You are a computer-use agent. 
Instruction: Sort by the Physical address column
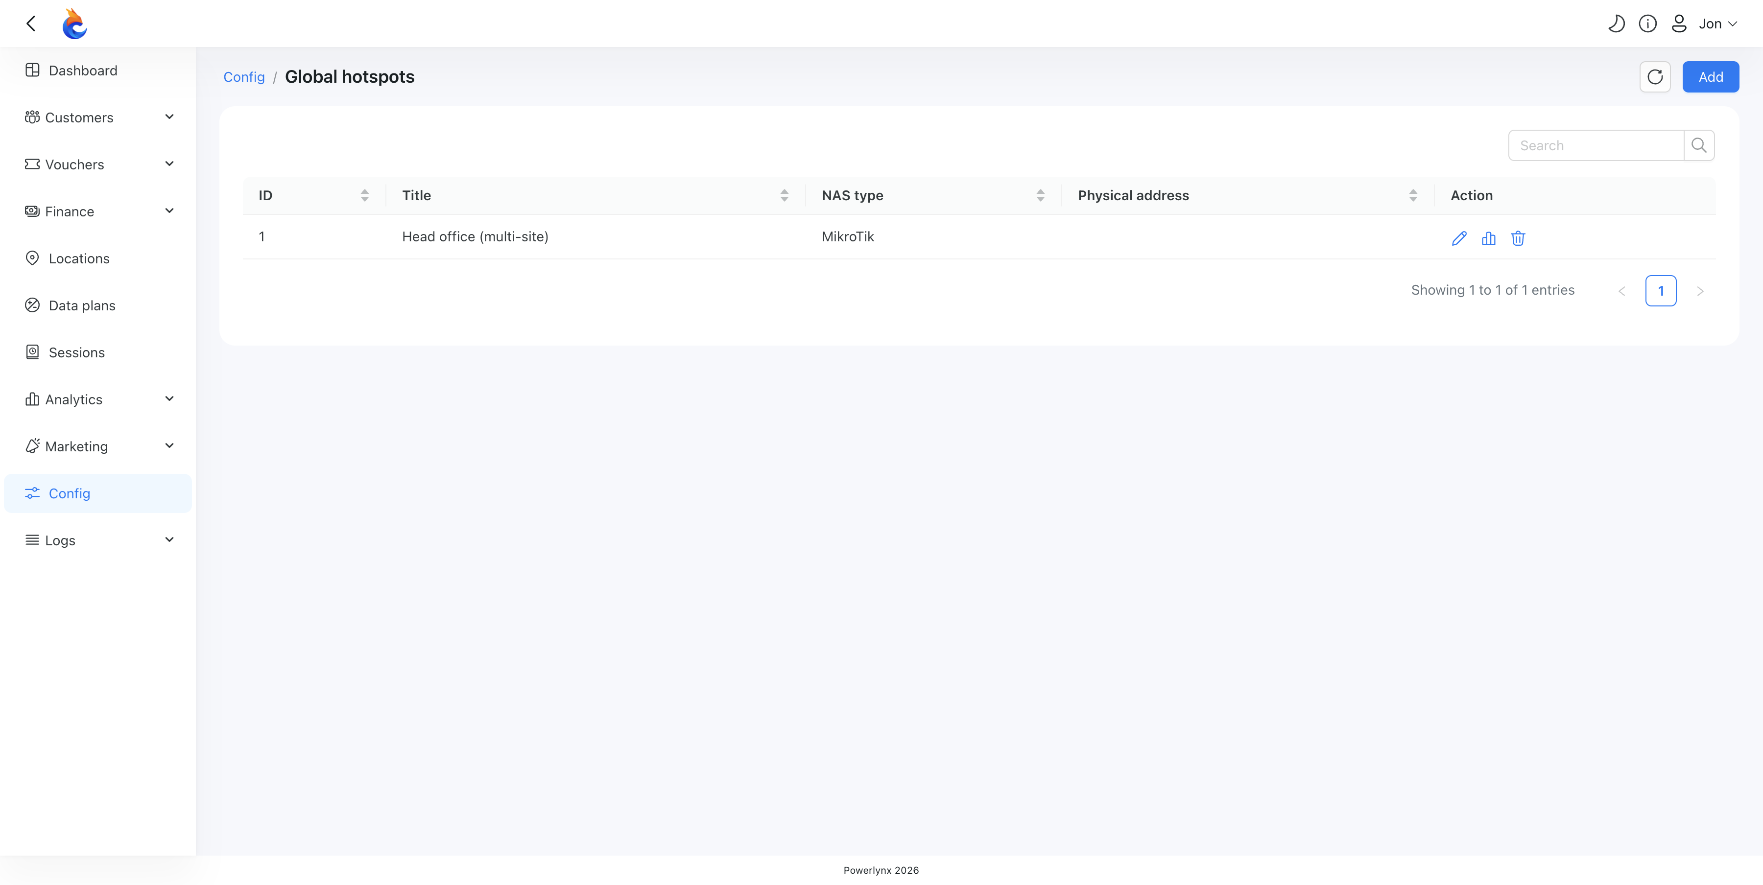pyautogui.click(x=1412, y=196)
